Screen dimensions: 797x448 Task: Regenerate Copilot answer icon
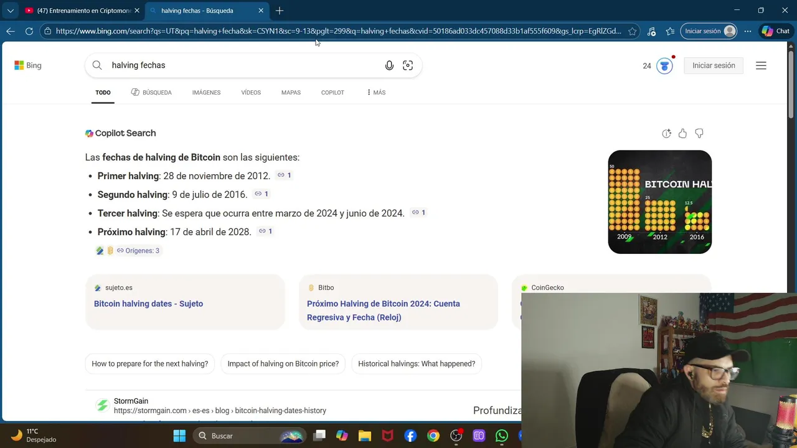[x=666, y=133]
